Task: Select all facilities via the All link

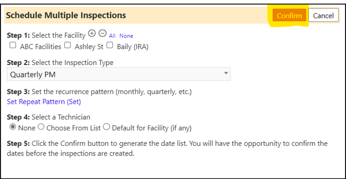Action: (112, 36)
